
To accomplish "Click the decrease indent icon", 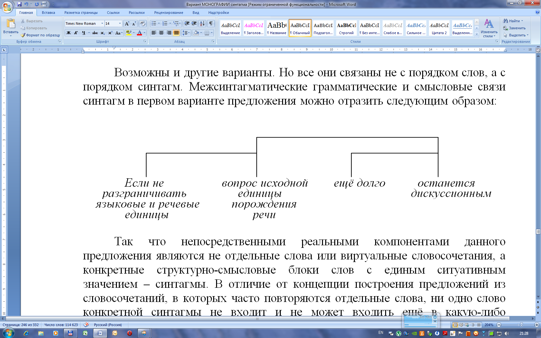I will tap(187, 23).
